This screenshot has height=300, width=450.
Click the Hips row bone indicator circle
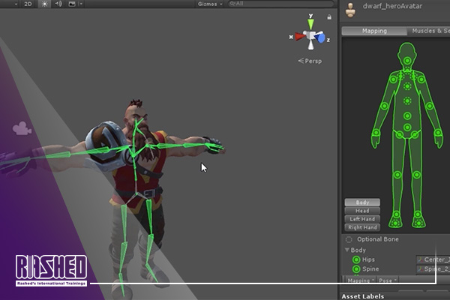click(356, 259)
